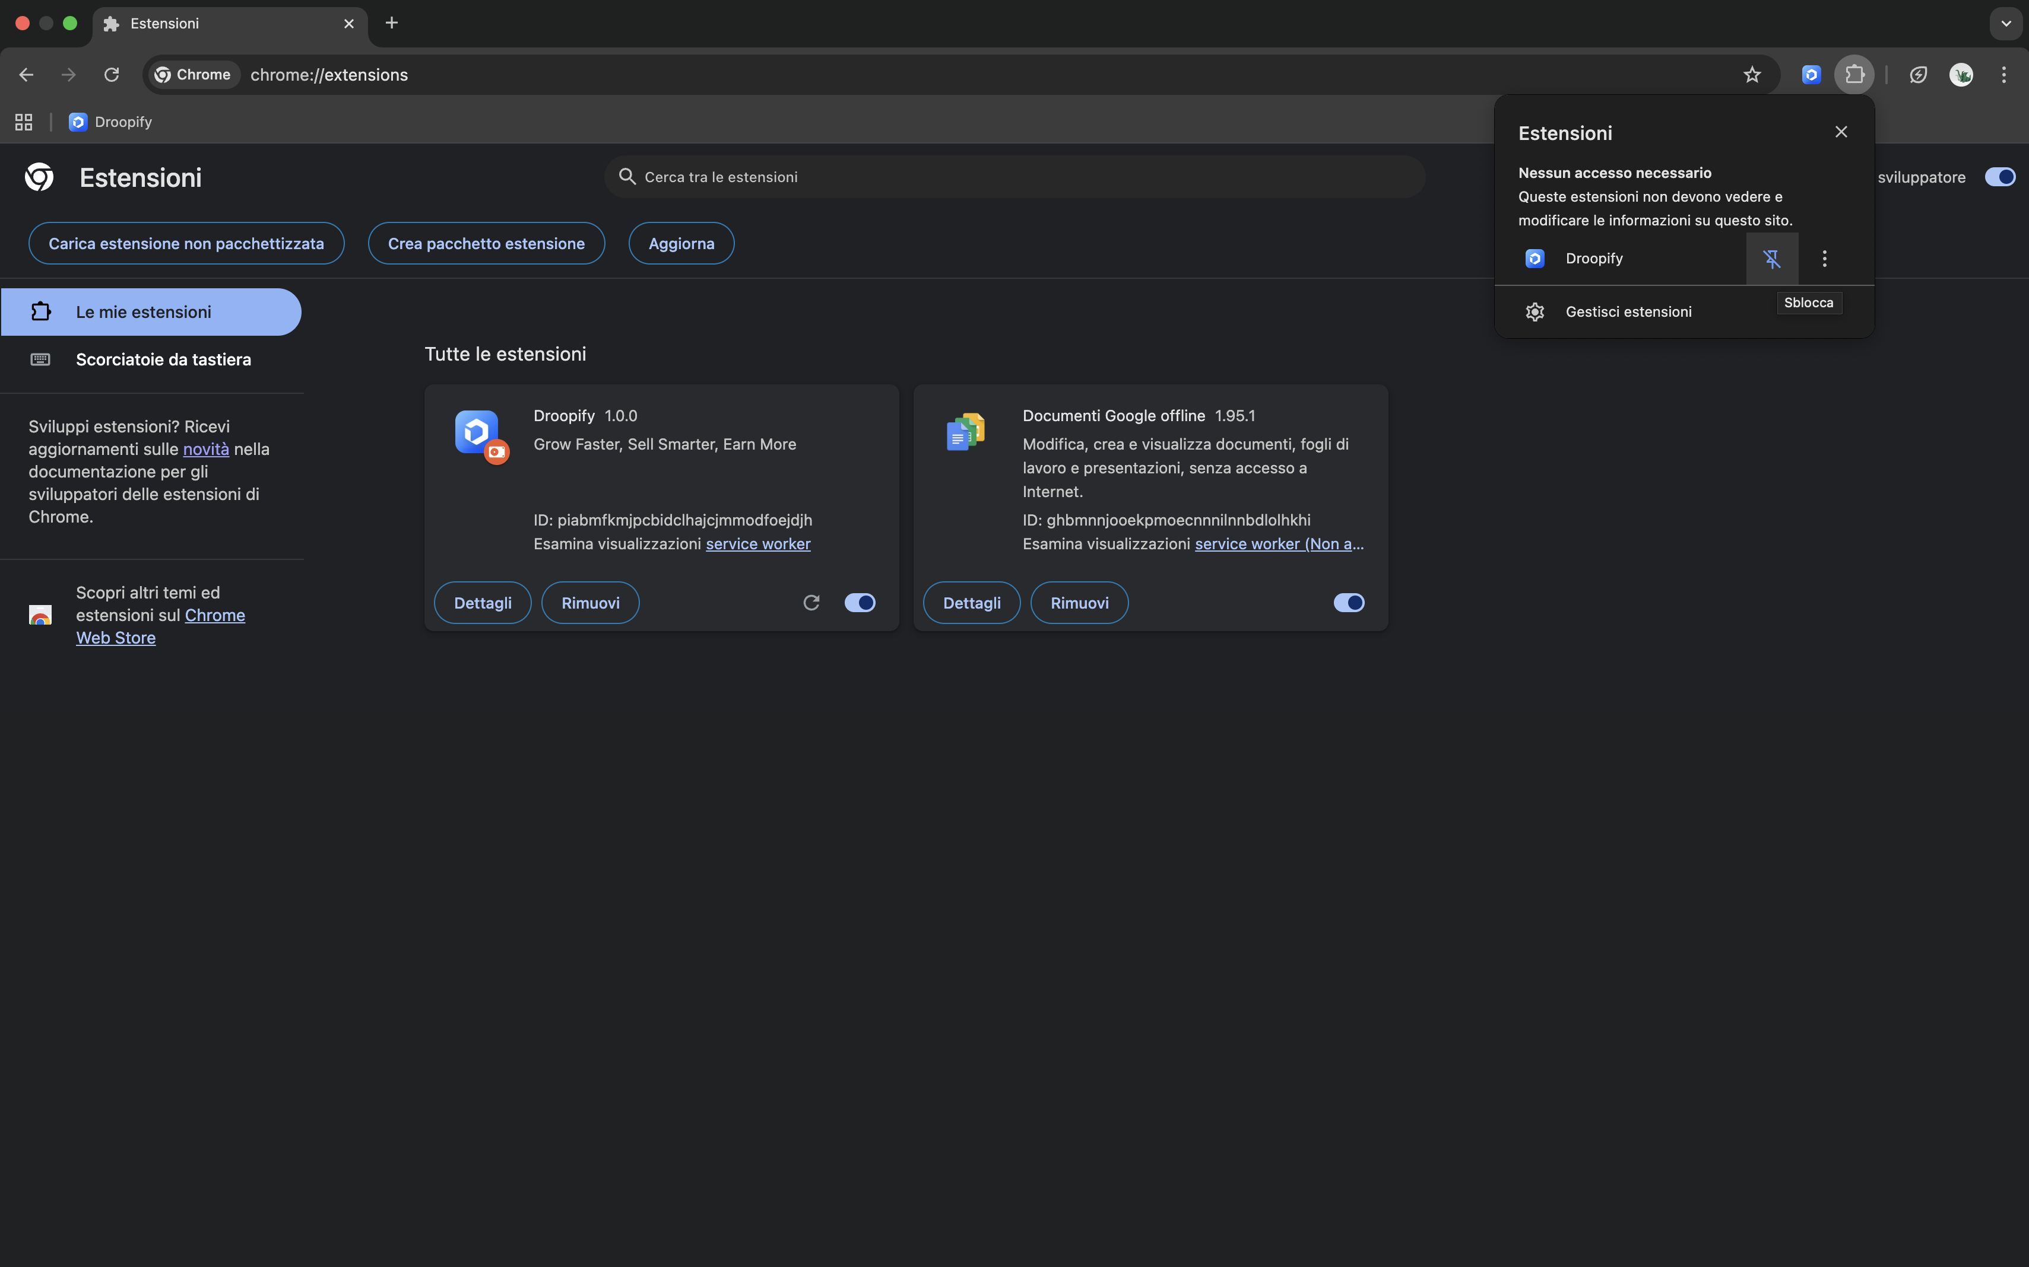
Task: Bookmark this page with the star icon
Action: (1751, 75)
